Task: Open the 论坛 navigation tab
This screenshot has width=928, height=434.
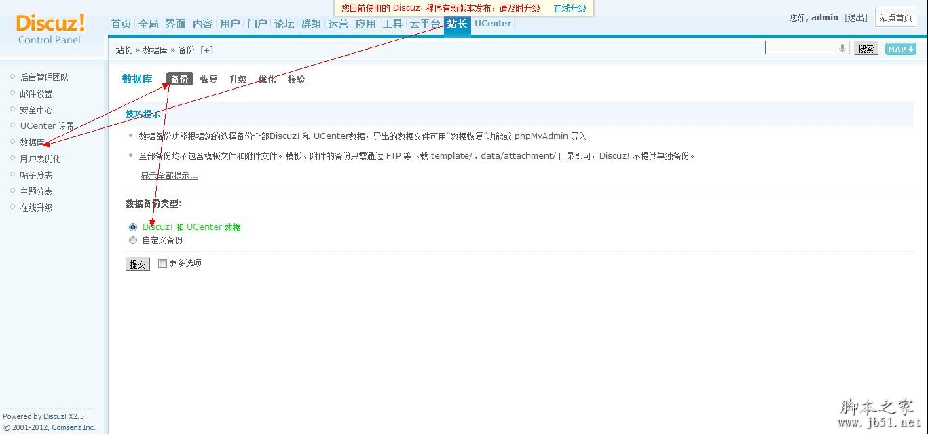Action: click(x=284, y=23)
